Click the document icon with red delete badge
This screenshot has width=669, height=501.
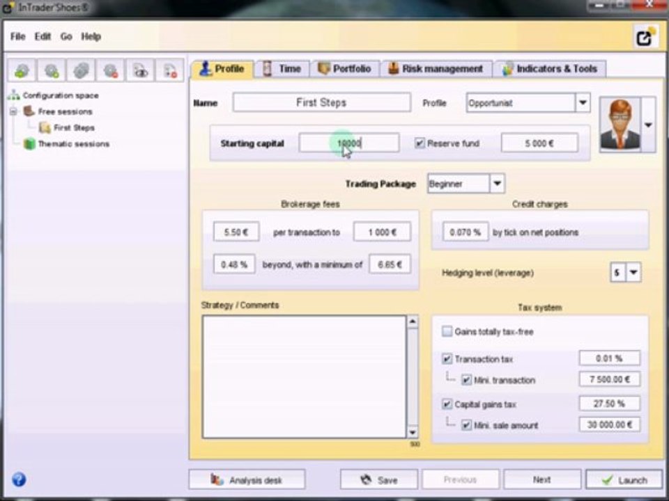(169, 71)
